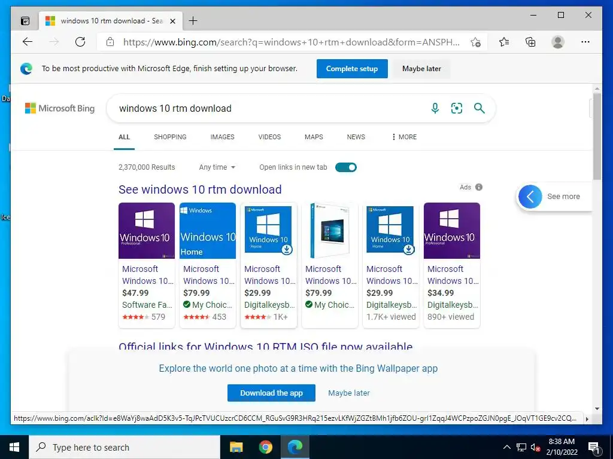
Task: Show hidden system tray icons
Action: [506, 447]
